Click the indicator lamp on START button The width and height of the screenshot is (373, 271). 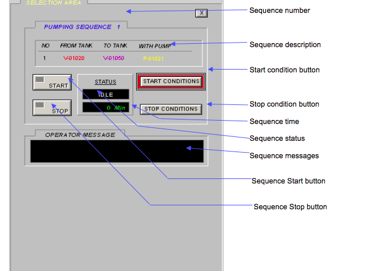[40, 80]
